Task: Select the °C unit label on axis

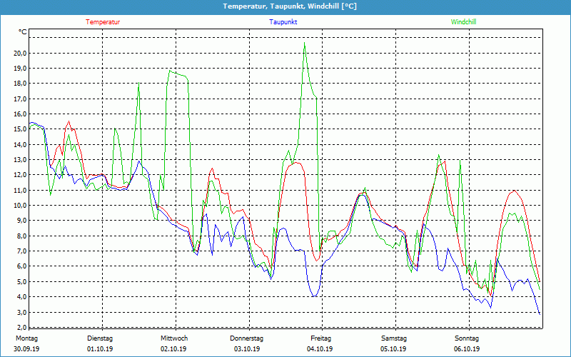Action: (x=23, y=32)
